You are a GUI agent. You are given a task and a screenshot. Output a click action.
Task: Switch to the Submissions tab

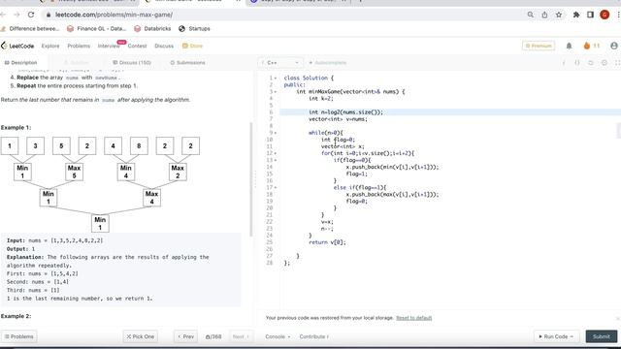pyautogui.click(x=187, y=62)
